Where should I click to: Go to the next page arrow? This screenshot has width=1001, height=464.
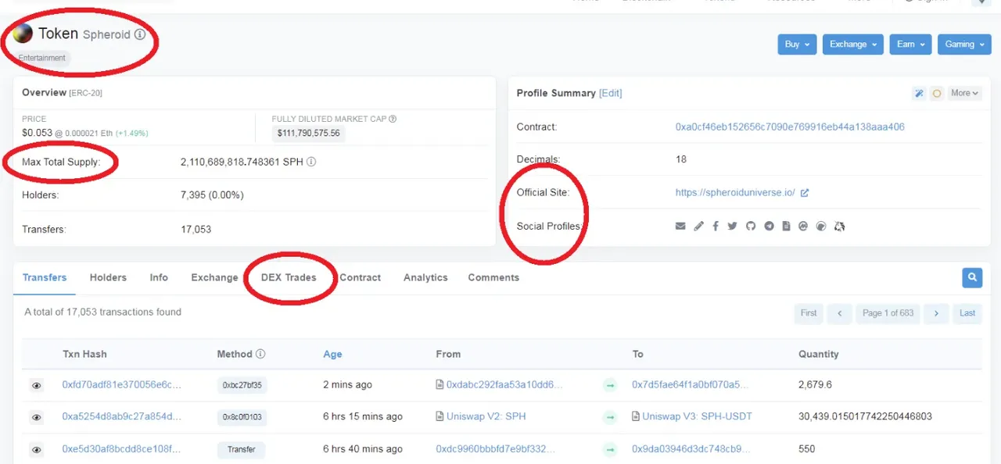[x=936, y=313]
